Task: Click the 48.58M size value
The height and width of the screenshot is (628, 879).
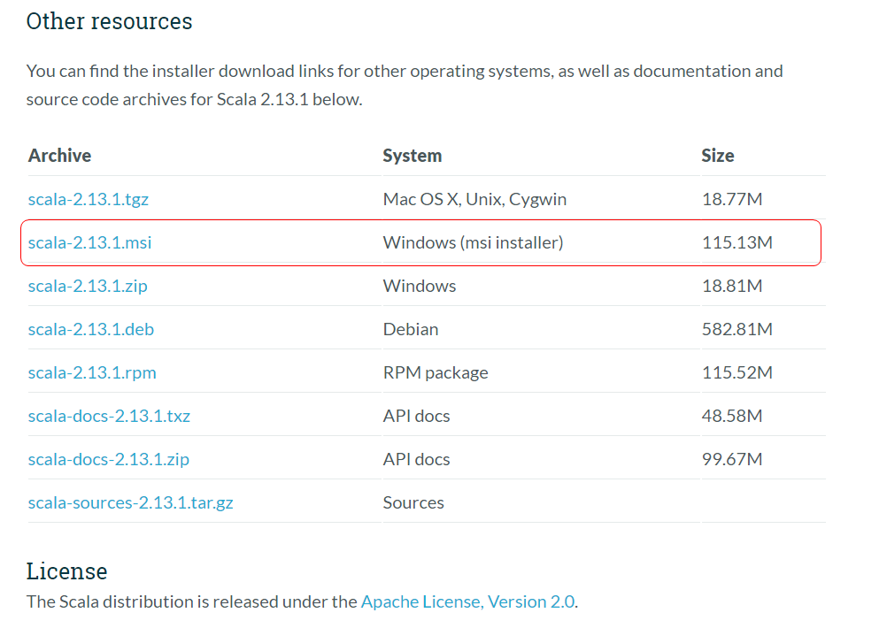Action: coord(732,417)
